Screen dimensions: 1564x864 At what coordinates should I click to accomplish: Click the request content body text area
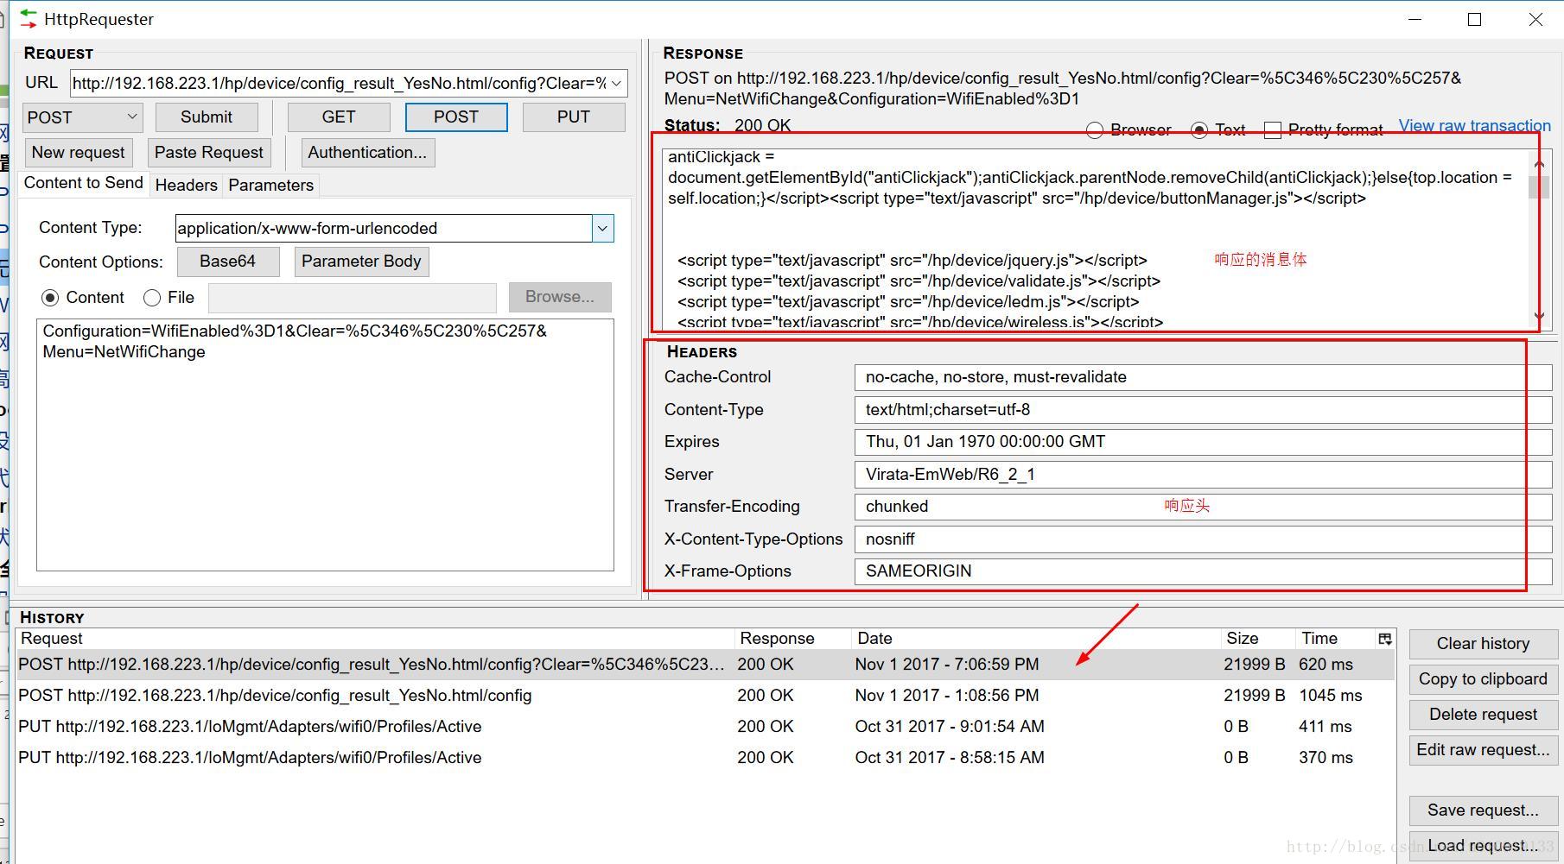tap(325, 445)
